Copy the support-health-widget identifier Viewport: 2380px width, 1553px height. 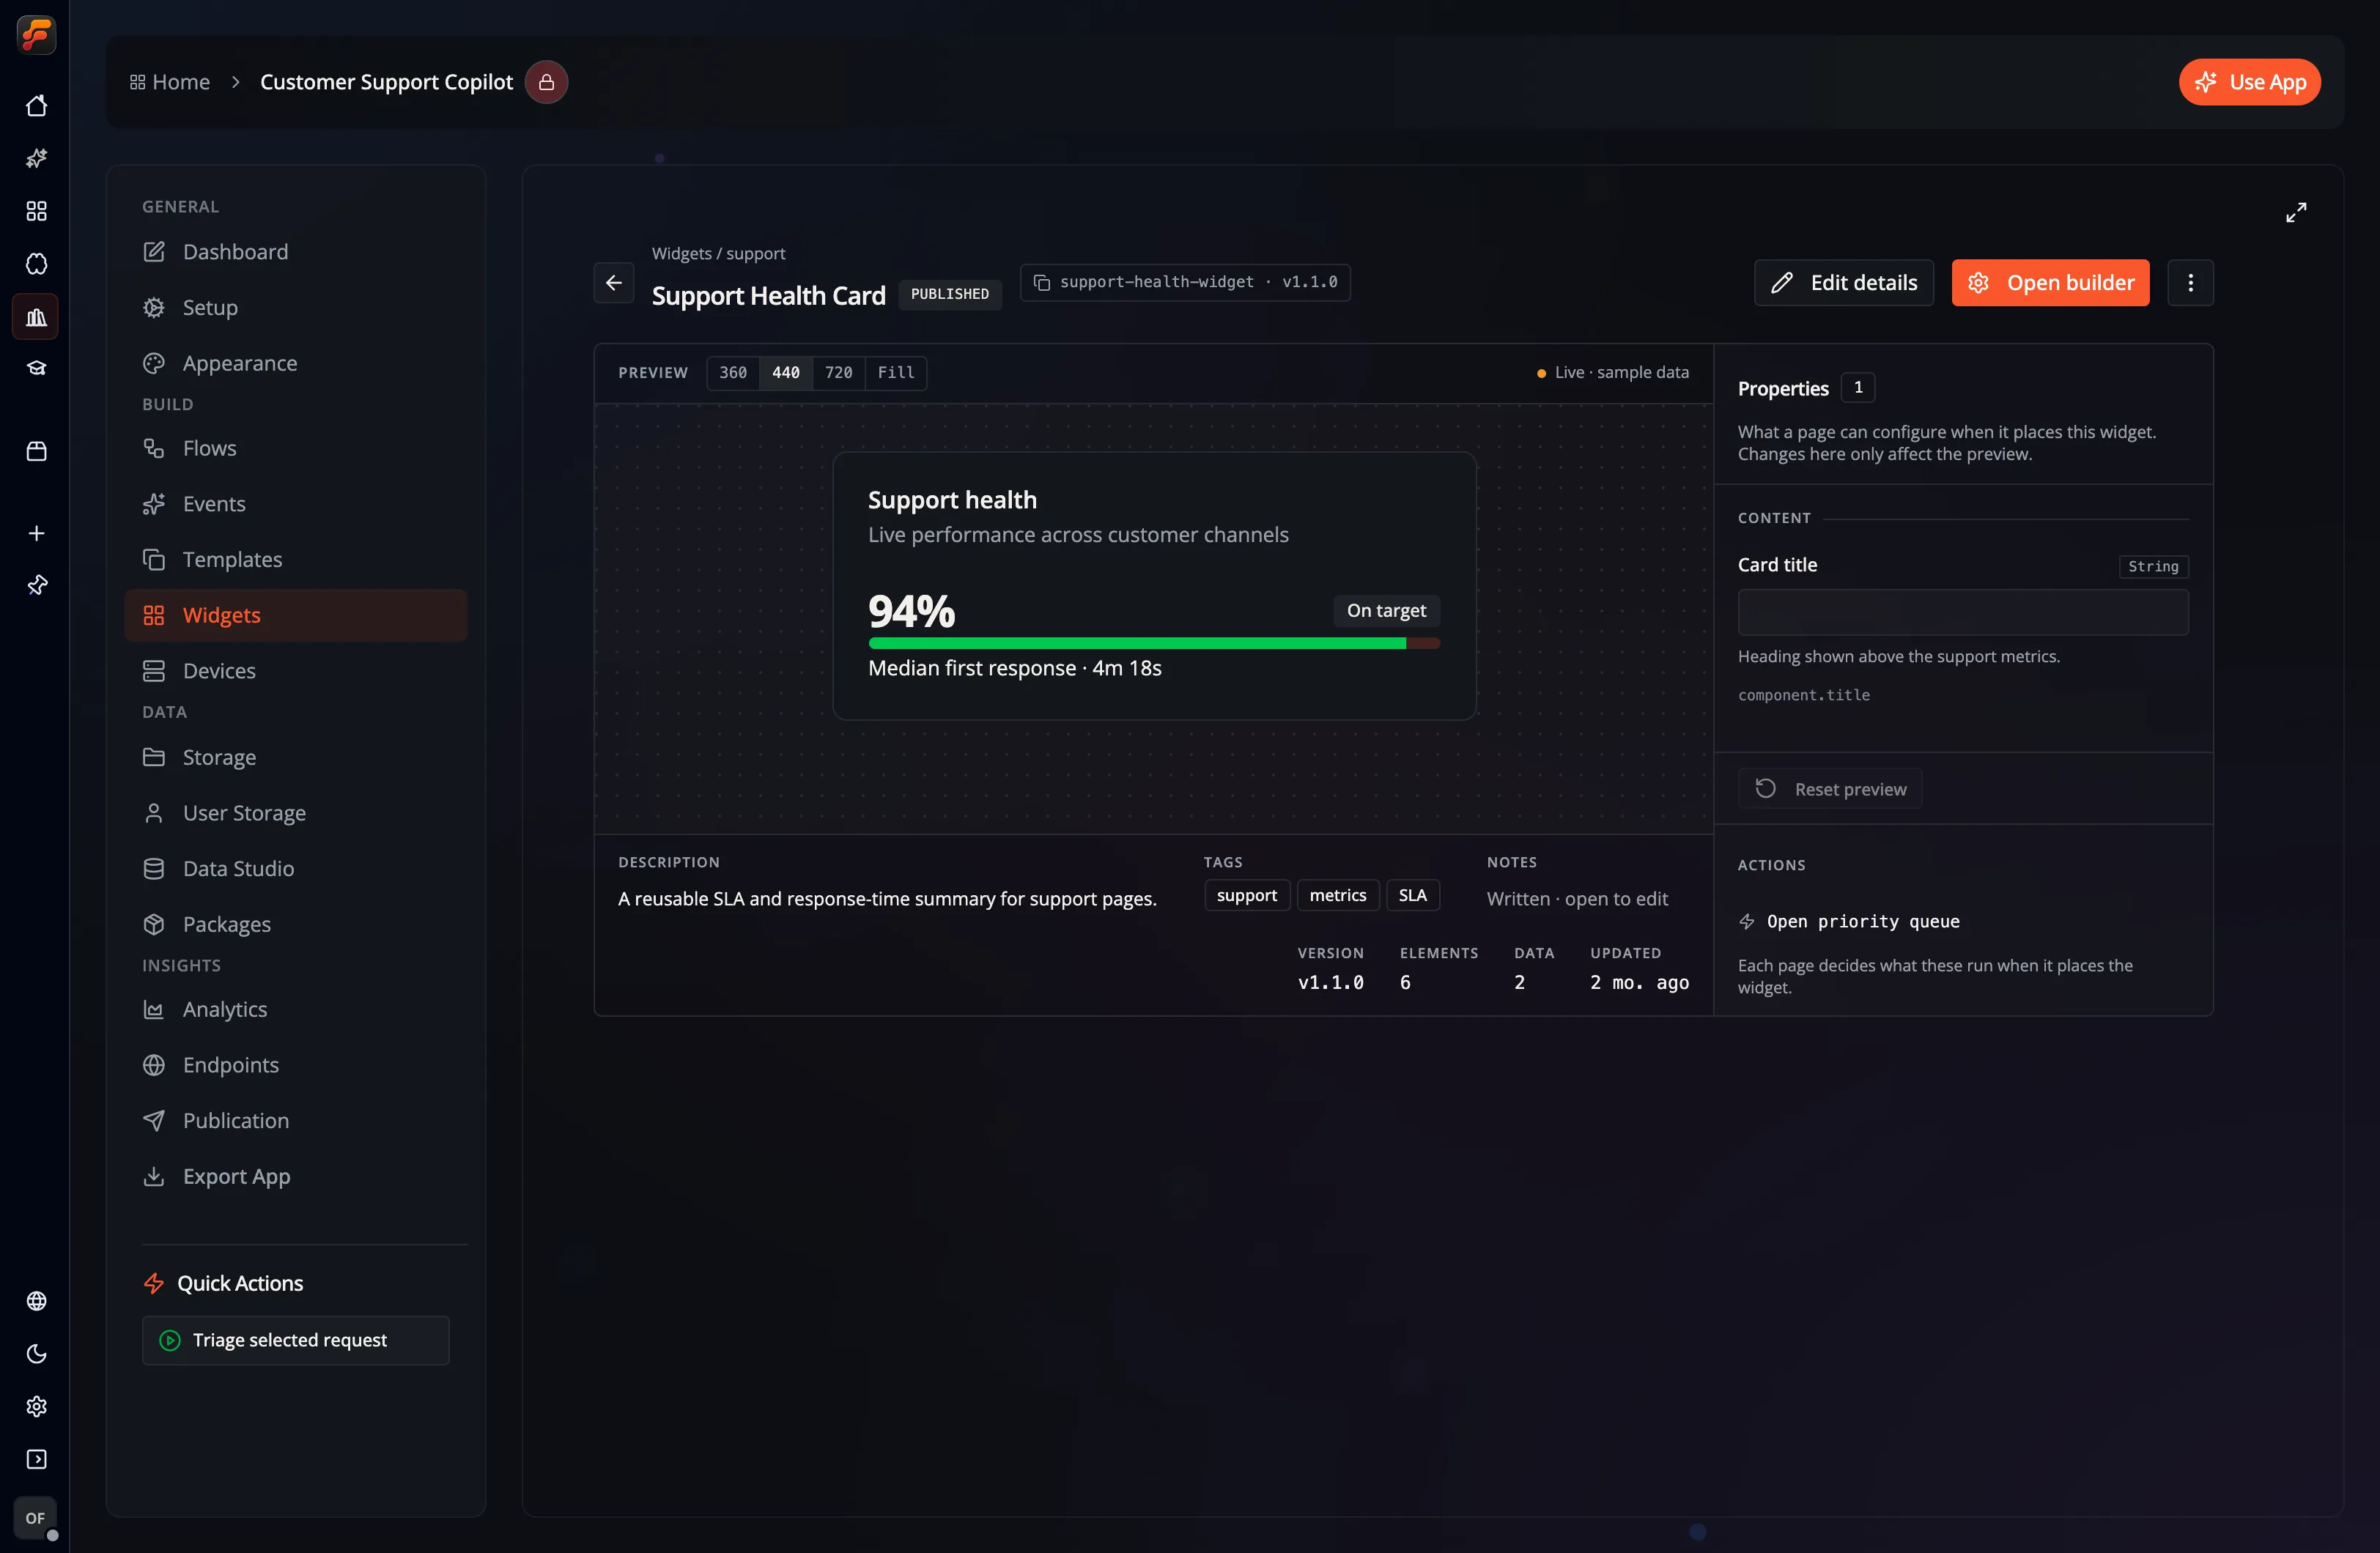[1185, 282]
